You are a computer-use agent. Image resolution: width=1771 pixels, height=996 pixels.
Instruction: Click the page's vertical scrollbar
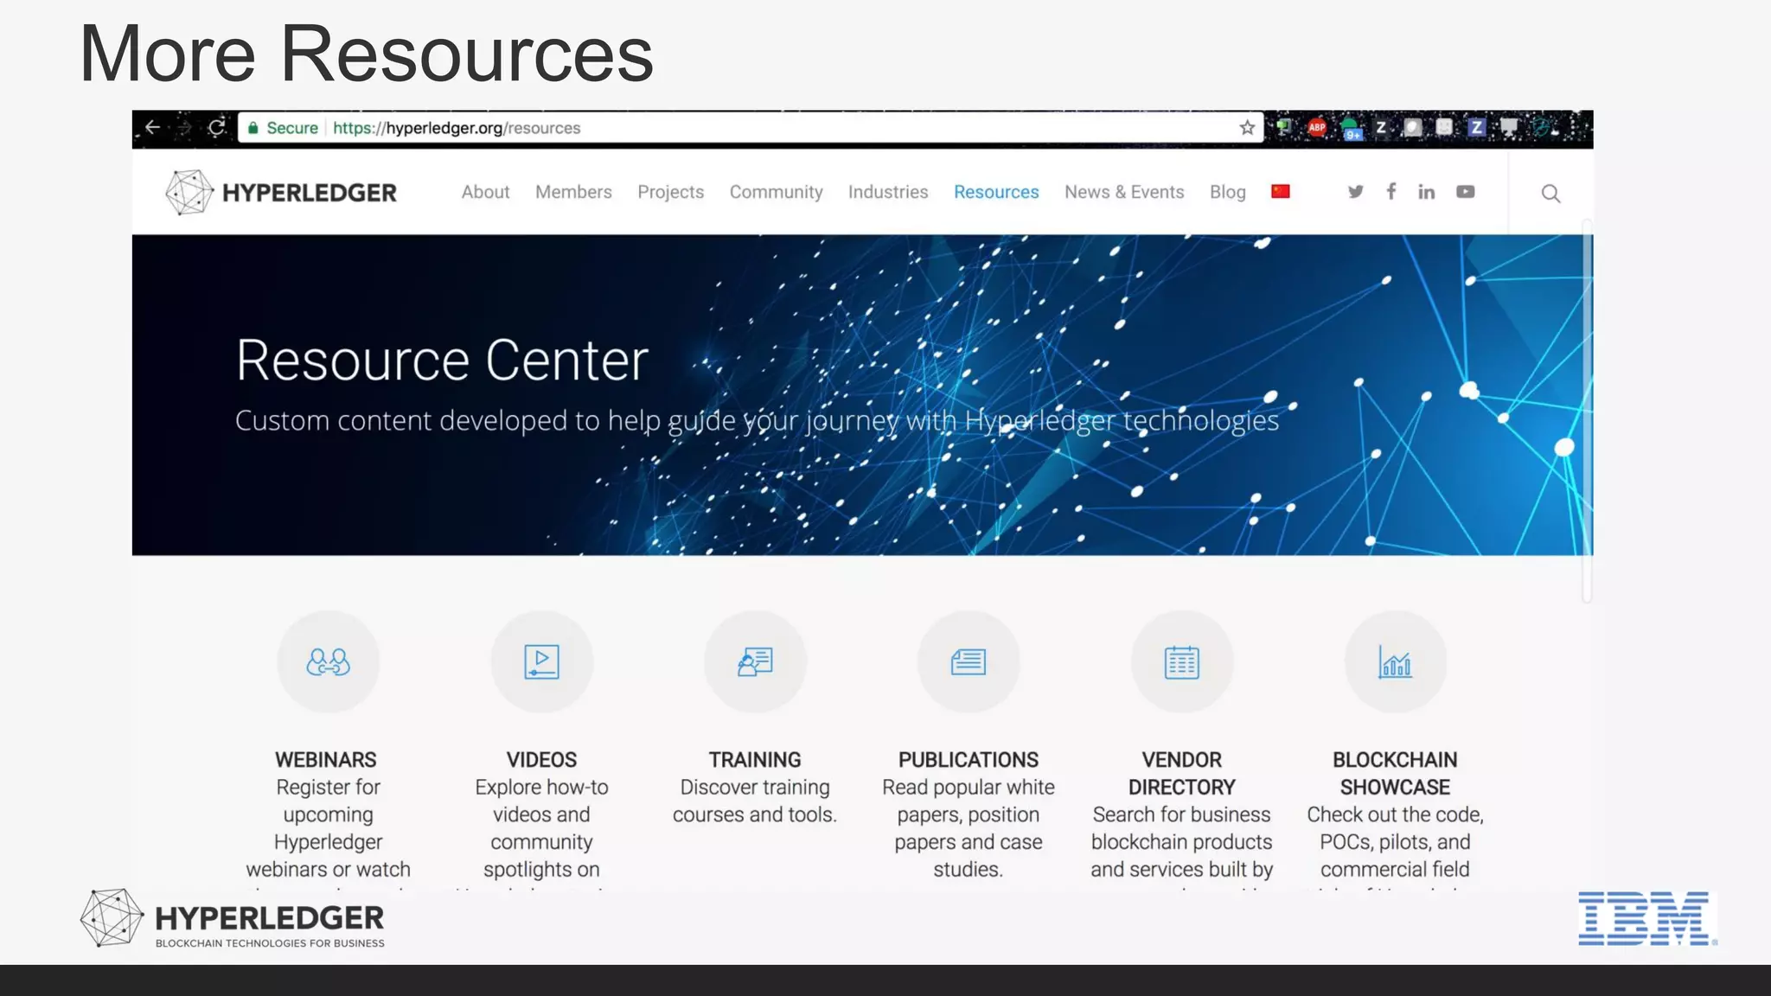[x=1587, y=411]
